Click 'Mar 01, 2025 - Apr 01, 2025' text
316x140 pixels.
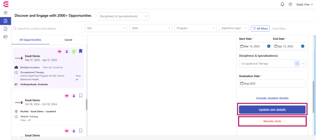point(41,60)
